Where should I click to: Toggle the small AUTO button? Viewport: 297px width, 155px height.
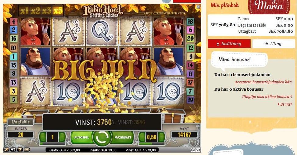click(x=27, y=150)
